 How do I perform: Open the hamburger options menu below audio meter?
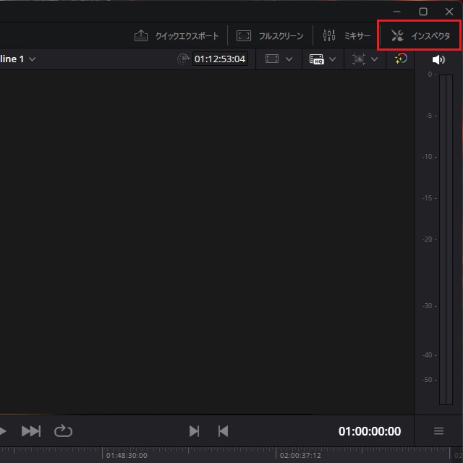coord(438,431)
